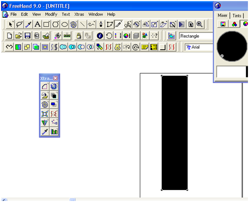Select the Pointer arrow tool
The image size is (249, 202).
[10, 25]
